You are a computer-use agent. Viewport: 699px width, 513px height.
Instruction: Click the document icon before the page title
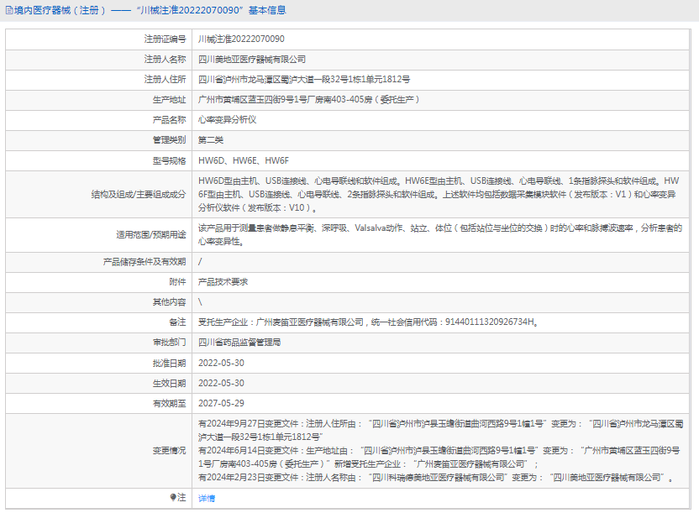point(9,10)
